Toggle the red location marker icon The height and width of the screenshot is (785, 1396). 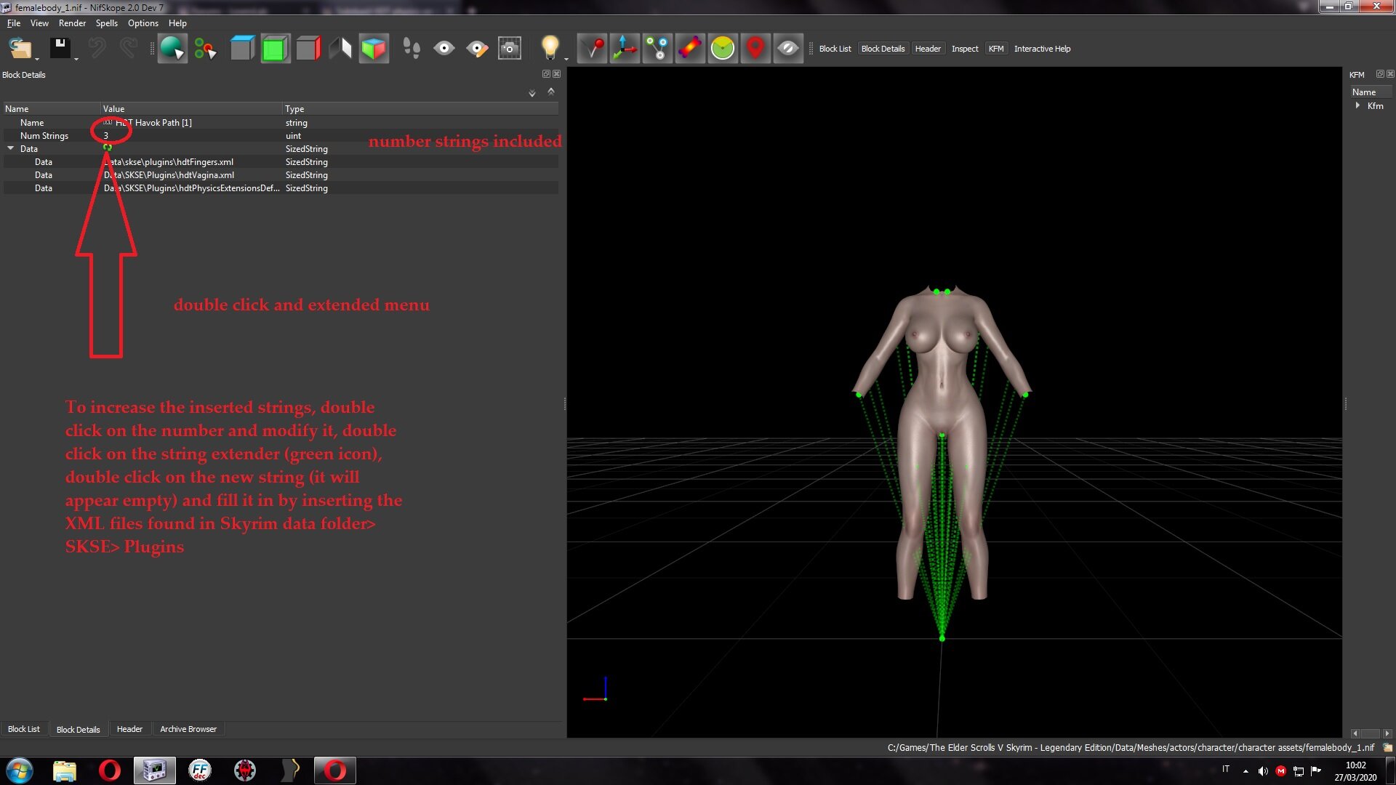pos(755,49)
